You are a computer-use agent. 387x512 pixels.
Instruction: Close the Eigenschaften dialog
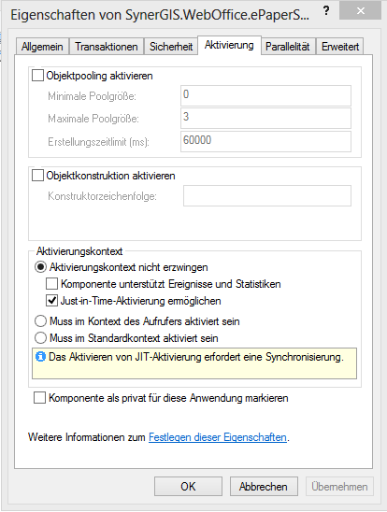pos(360,11)
